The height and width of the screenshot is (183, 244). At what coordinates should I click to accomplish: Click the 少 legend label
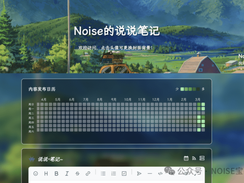tap(177, 89)
